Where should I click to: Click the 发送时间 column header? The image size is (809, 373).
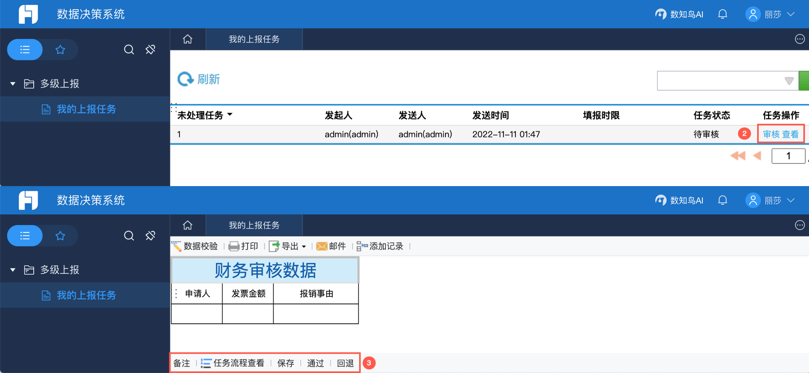pyautogui.click(x=490, y=115)
